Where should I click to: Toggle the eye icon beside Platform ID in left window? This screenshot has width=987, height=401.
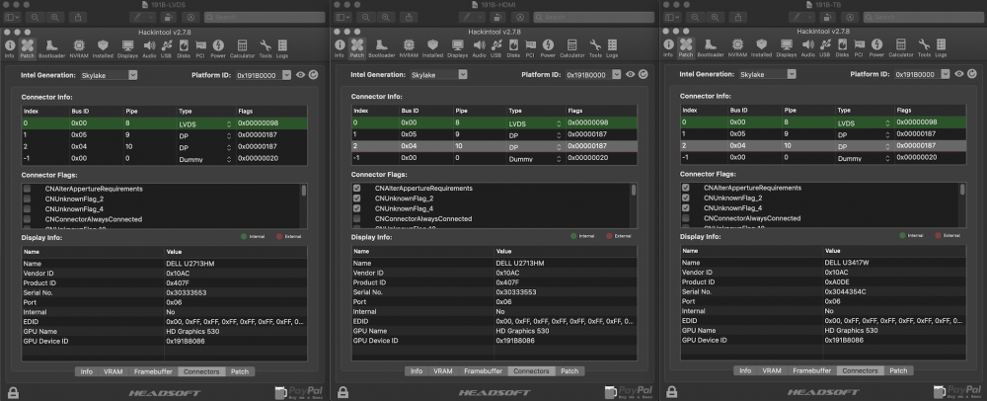301,75
